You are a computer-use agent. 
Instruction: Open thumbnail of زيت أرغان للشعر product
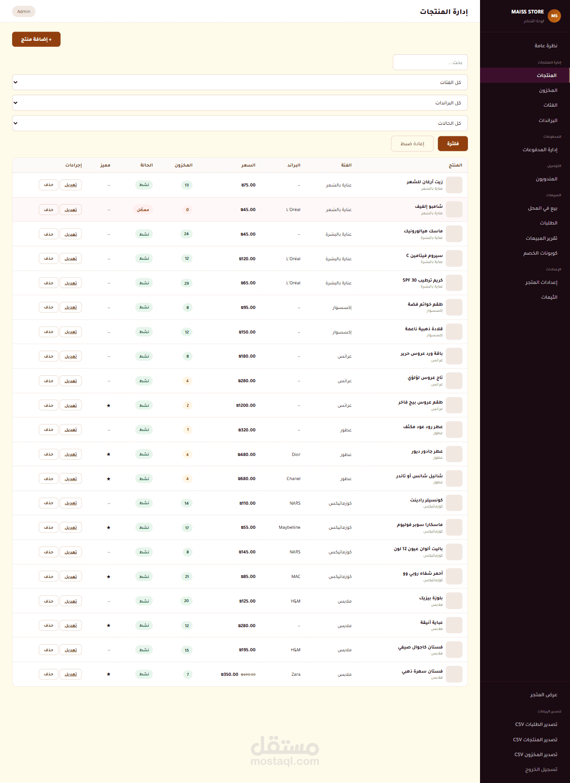[454, 185]
